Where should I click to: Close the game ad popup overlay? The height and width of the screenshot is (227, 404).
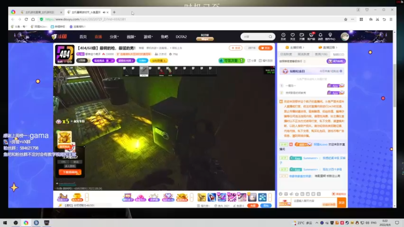[x=84, y=147]
